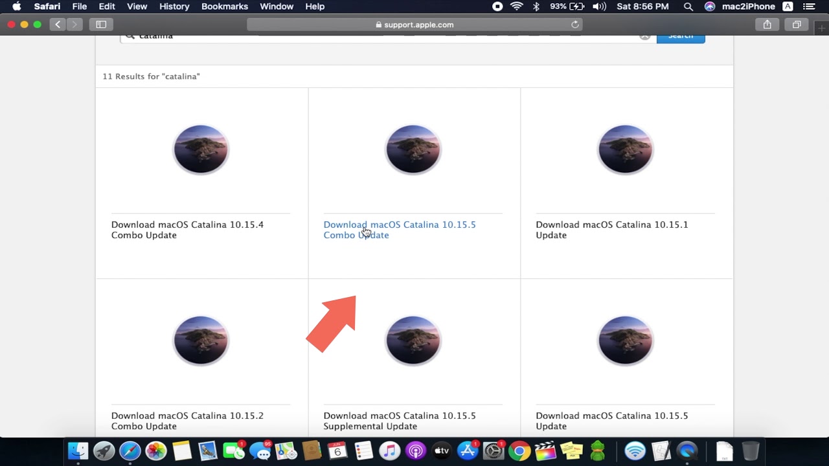Open the Wi-Fi status menu
829x466 pixels.
coord(516,6)
